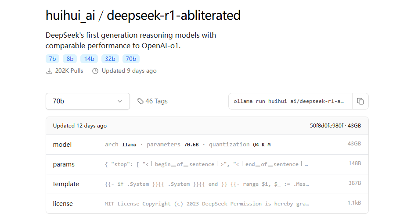Open the 70b model size selector
Viewport: 407px width, 223px height.
[x=88, y=101]
